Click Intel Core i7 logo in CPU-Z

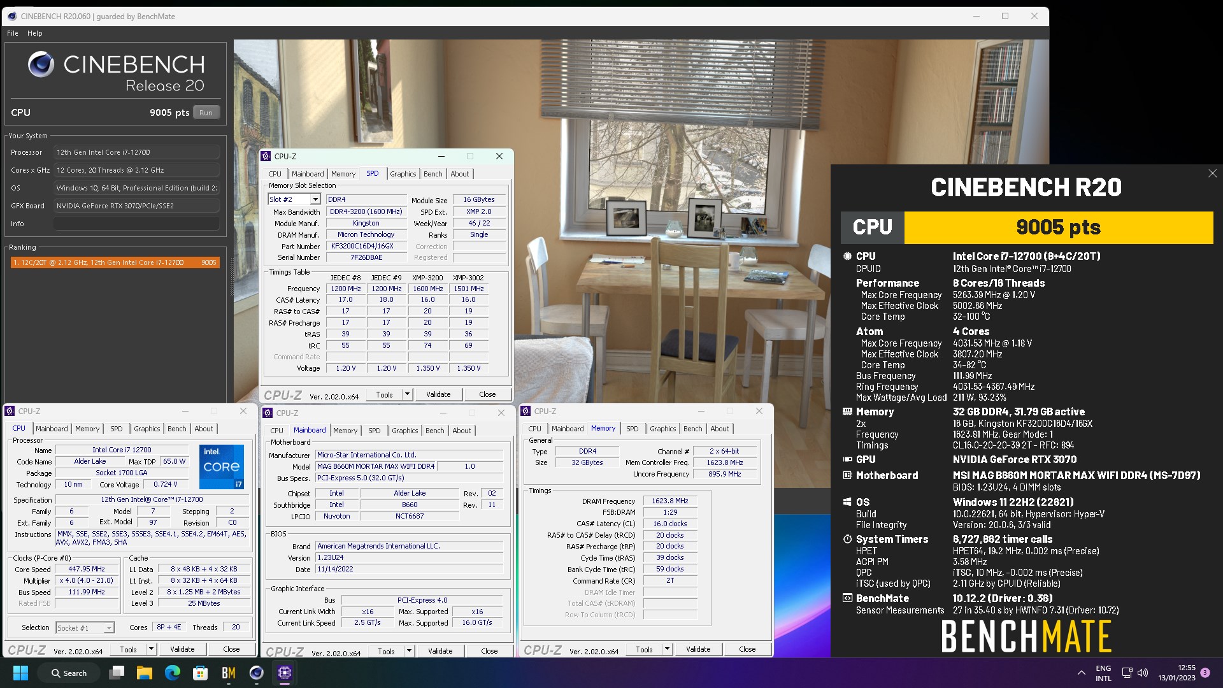coord(222,467)
